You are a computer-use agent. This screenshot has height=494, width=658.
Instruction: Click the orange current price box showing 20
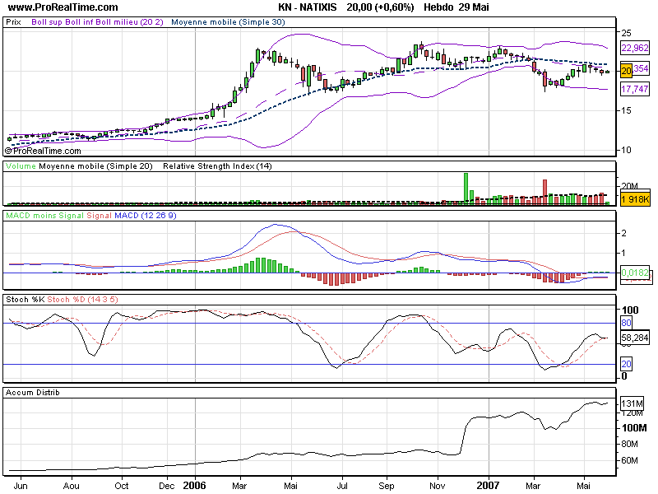(626, 71)
